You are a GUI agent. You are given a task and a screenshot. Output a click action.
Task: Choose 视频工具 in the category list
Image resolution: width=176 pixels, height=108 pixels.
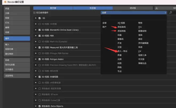(x=142, y=55)
